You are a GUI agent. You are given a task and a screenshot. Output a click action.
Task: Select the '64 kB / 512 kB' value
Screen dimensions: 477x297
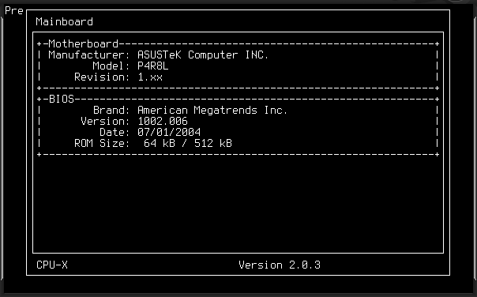[x=188, y=143]
